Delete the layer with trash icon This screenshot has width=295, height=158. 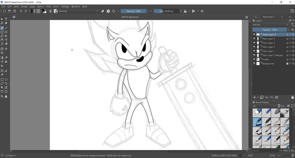tap(292, 97)
